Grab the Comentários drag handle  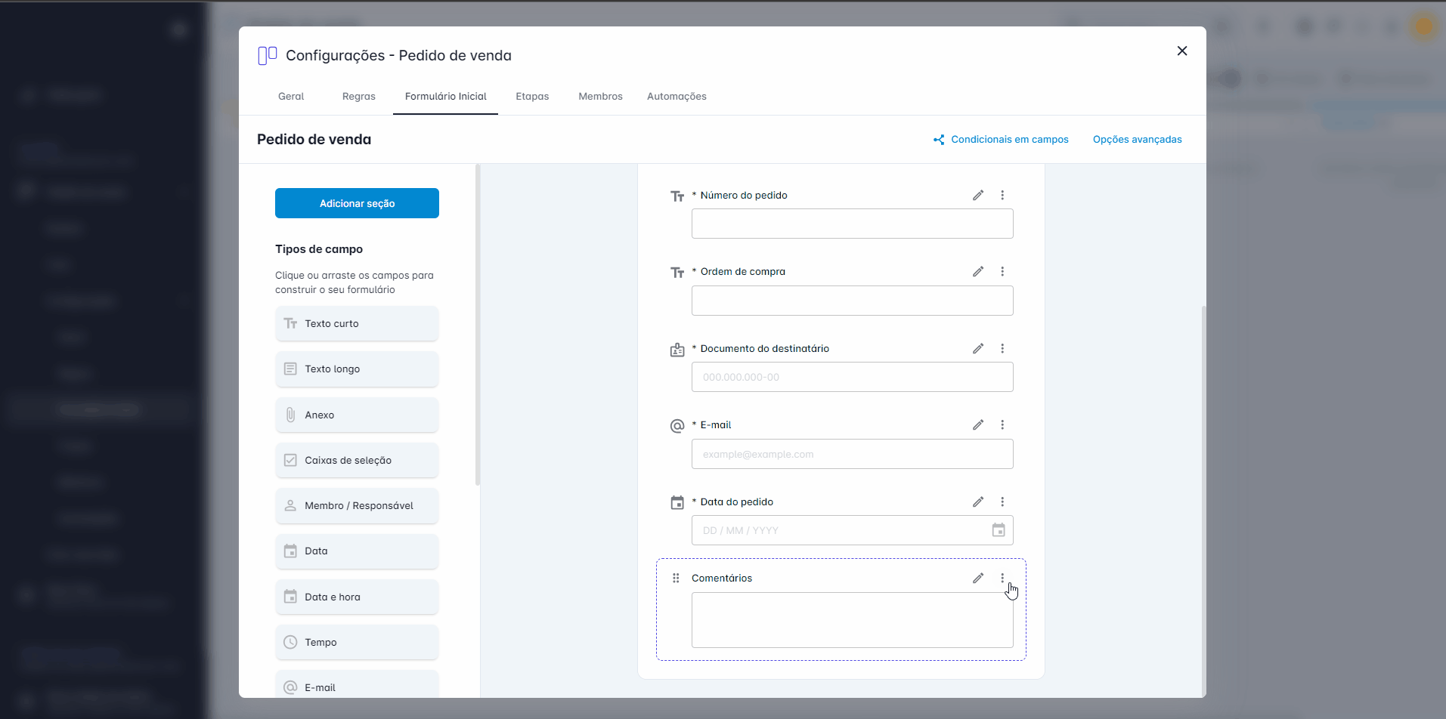[x=676, y=579]
